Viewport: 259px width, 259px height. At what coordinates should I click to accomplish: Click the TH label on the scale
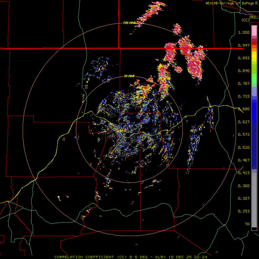point(247,224)
